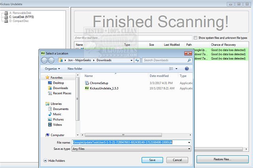253x168 pixels.
Task: Click the refresh icon beside address bar
Action: [137, 60]
